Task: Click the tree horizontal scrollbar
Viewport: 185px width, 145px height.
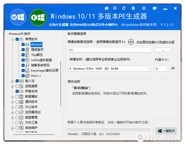Action: (34, 134)
